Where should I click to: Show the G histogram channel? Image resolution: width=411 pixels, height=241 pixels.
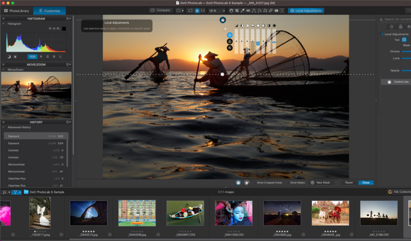[47, 57]
